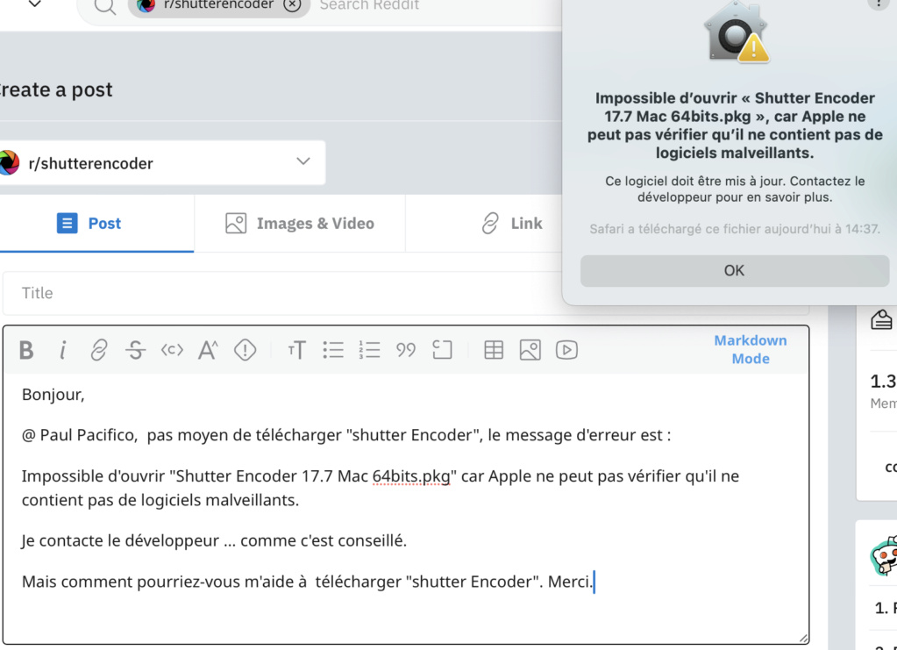Click the "@ Paul Pacifico" line in post
Viewport: 897px width, 650px height.
[x=346, y=435]
